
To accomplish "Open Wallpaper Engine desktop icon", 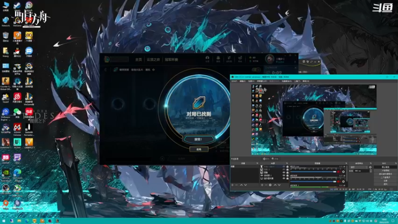I will coord(5,114).
